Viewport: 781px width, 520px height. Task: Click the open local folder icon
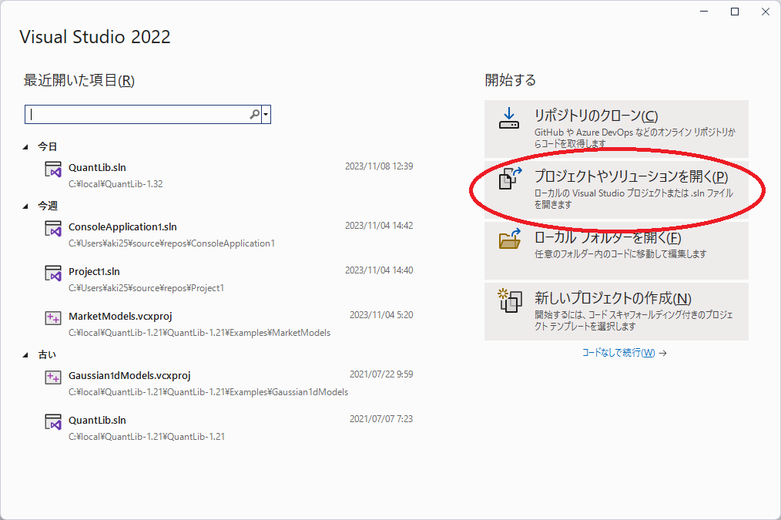coord(510,239)
